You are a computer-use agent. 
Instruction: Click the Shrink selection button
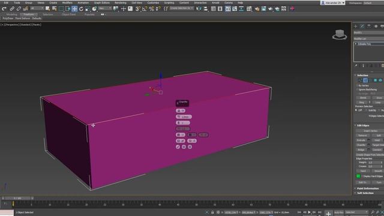point(363,98)
